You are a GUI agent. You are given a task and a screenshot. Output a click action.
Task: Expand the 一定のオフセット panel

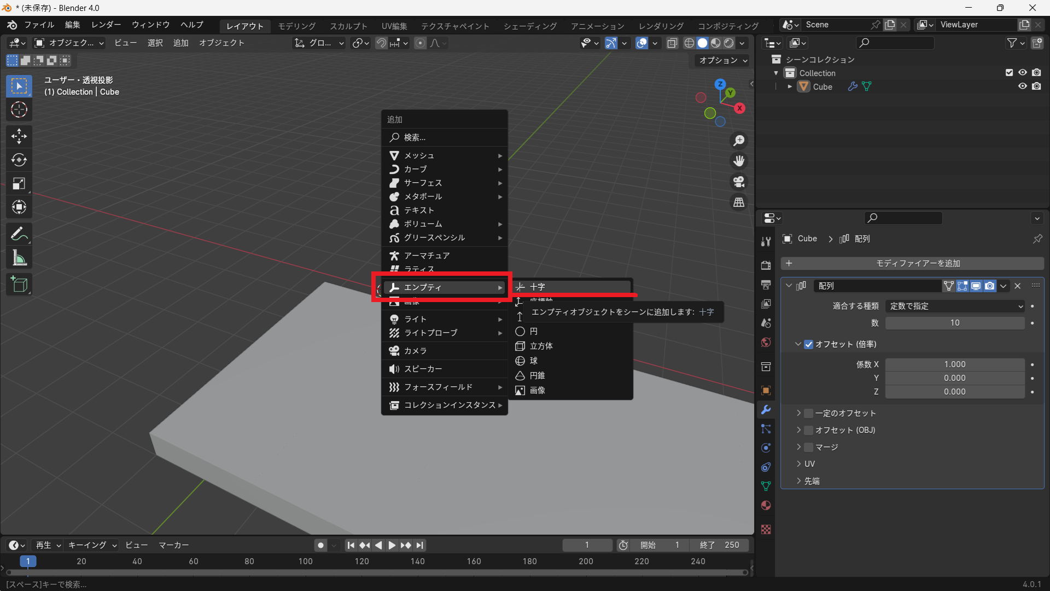point(798,413)
